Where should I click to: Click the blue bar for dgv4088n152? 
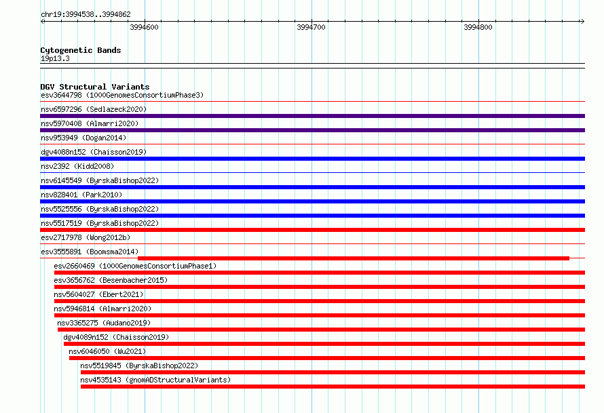click(312, 159)
